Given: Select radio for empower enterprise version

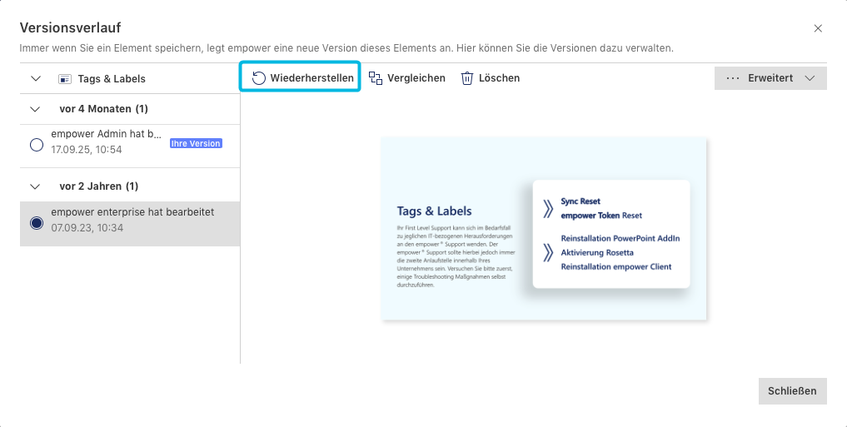Looking at the screenshot, I should pos(37,222).
